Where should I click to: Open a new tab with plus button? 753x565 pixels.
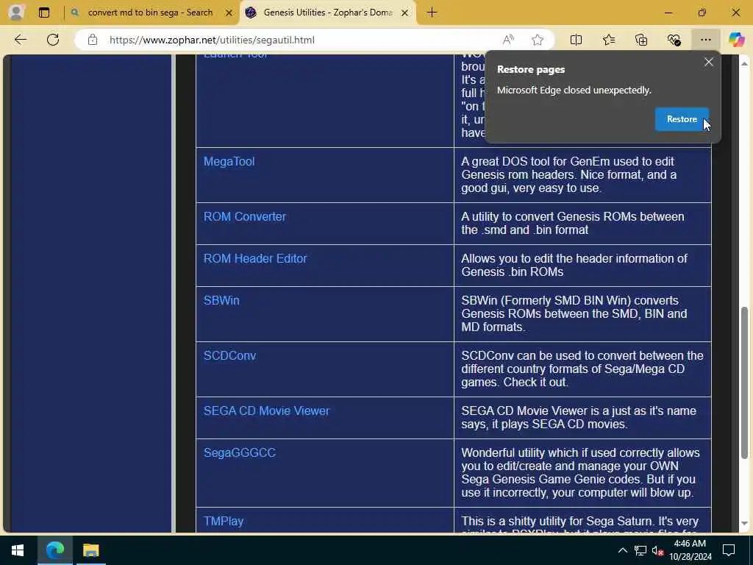click(x=432, y=13)
